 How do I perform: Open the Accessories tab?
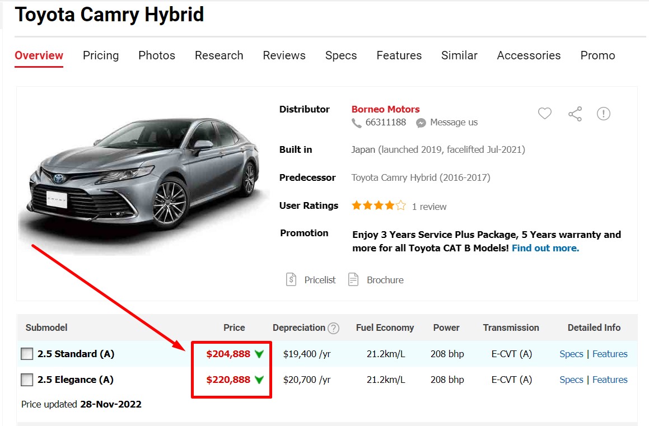point(529,55)
